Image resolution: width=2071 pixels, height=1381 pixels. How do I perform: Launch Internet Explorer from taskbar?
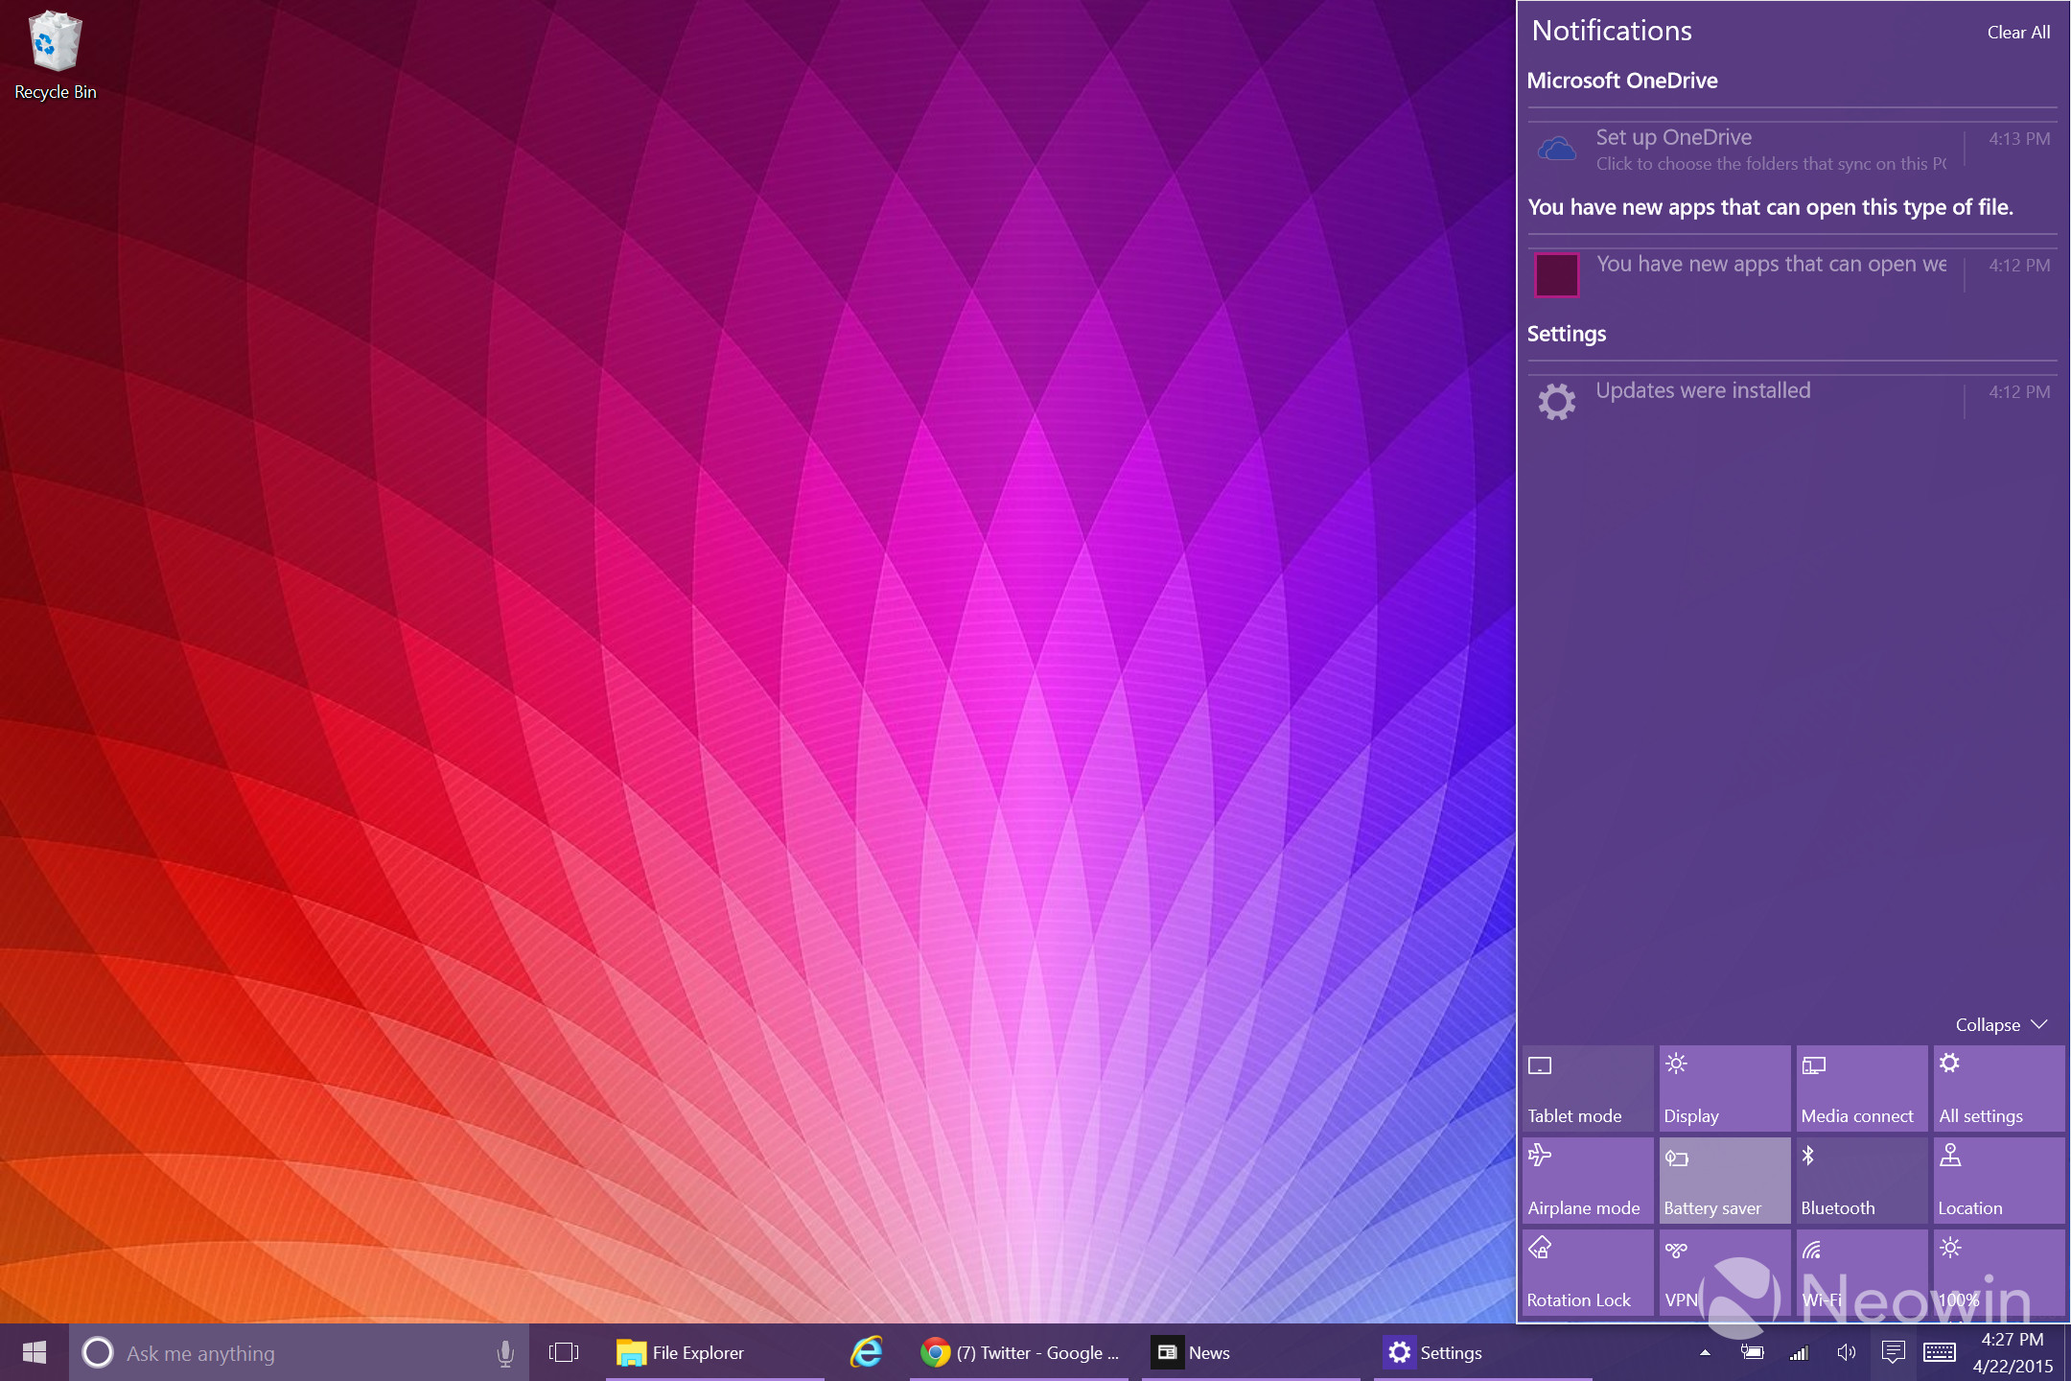[866, 1352]
